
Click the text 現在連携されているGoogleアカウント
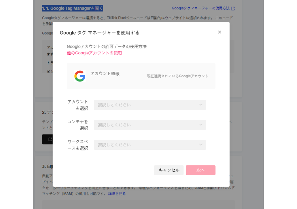coord(178,76)
